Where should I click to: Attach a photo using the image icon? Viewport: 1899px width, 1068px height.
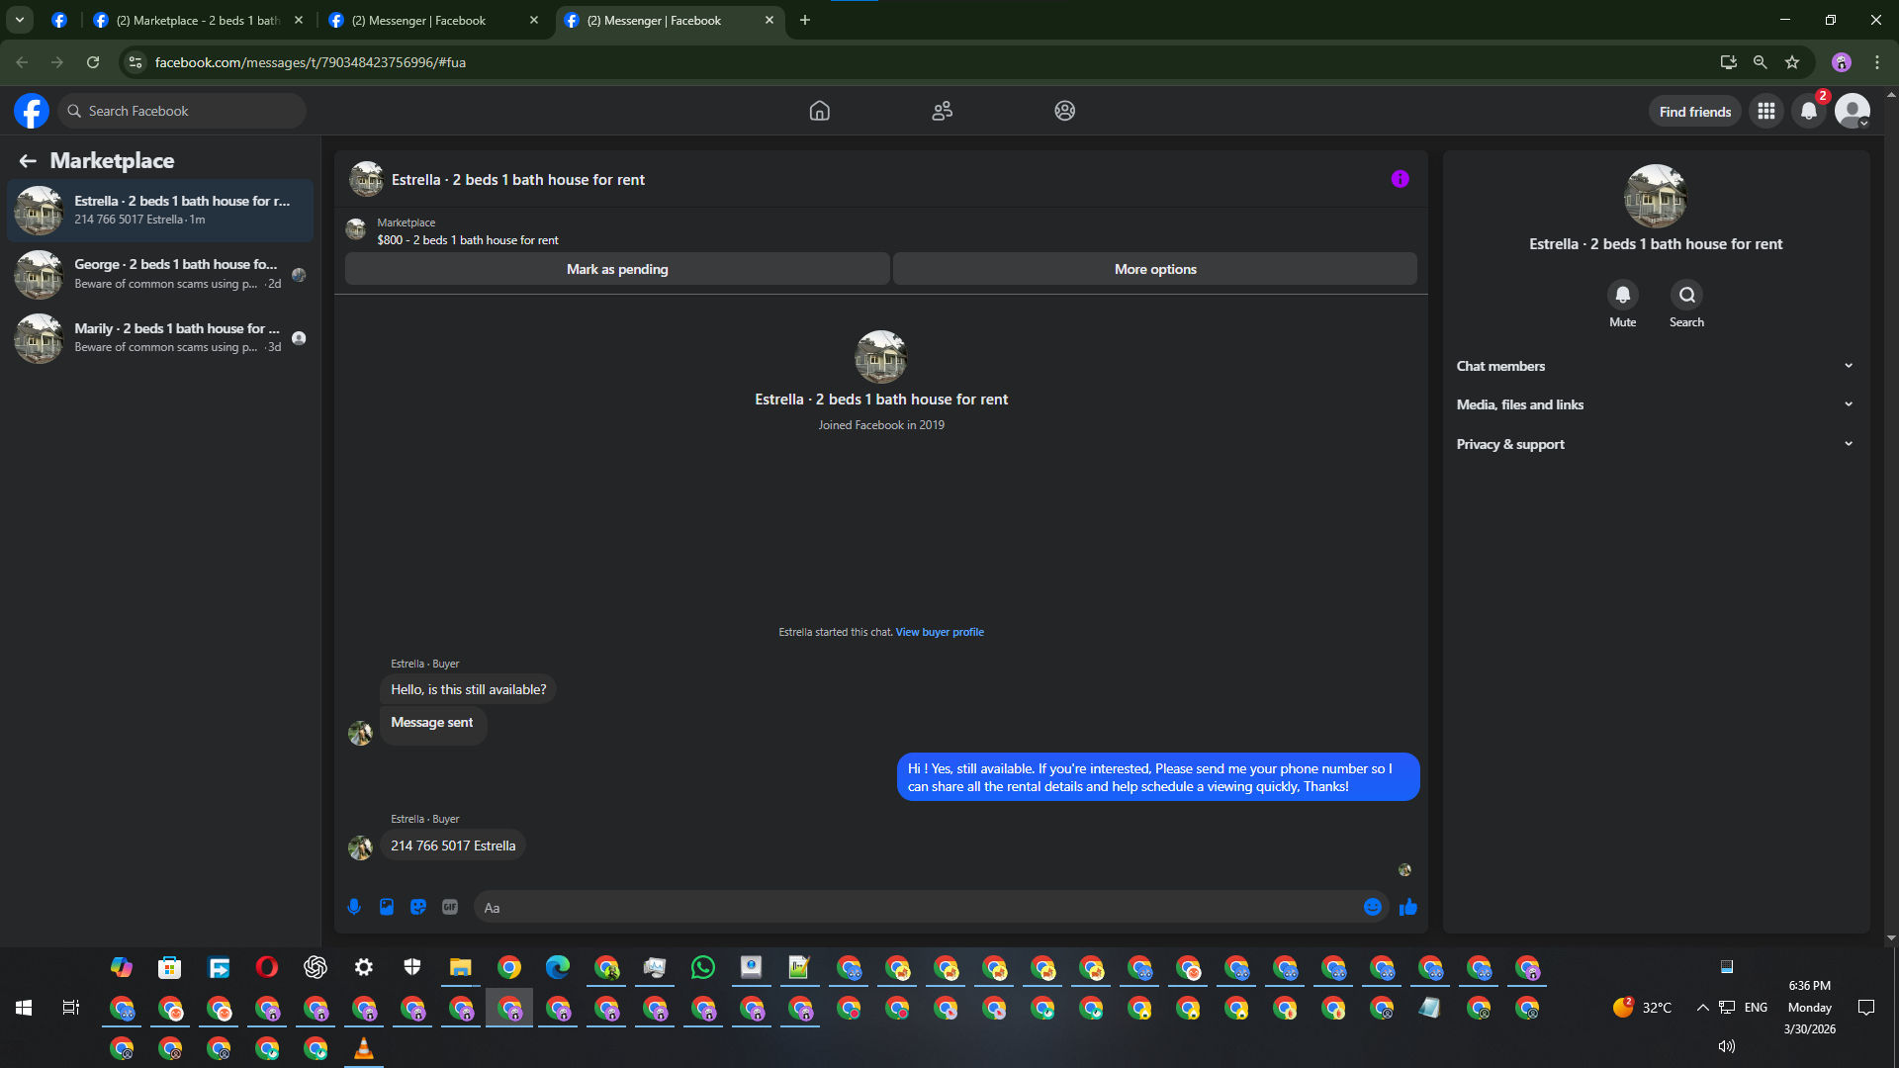point(387,907)
